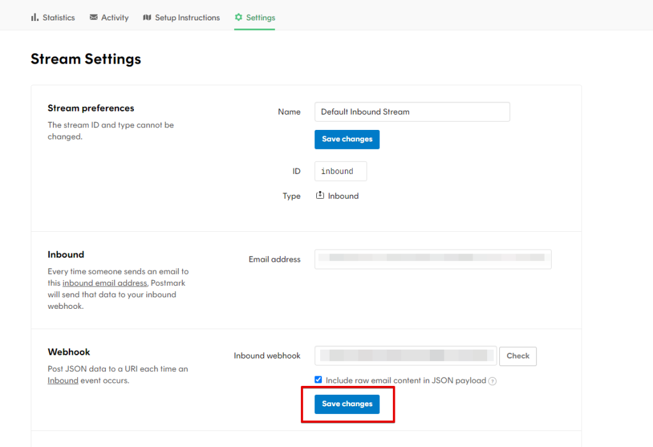Click the Settings gear icon
The image size is (653, 447).
(x=238, y=18)
